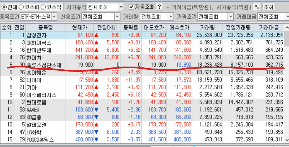Select the 코스닥 radio button

[x=43, y=7]
